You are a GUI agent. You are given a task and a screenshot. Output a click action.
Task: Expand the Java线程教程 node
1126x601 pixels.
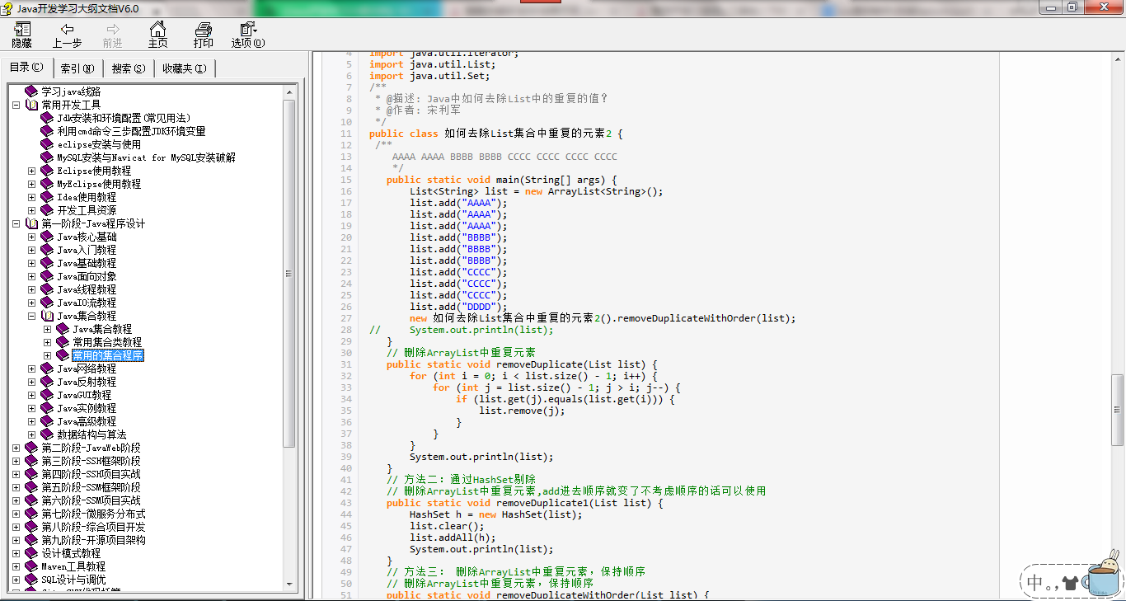[31, 289]
